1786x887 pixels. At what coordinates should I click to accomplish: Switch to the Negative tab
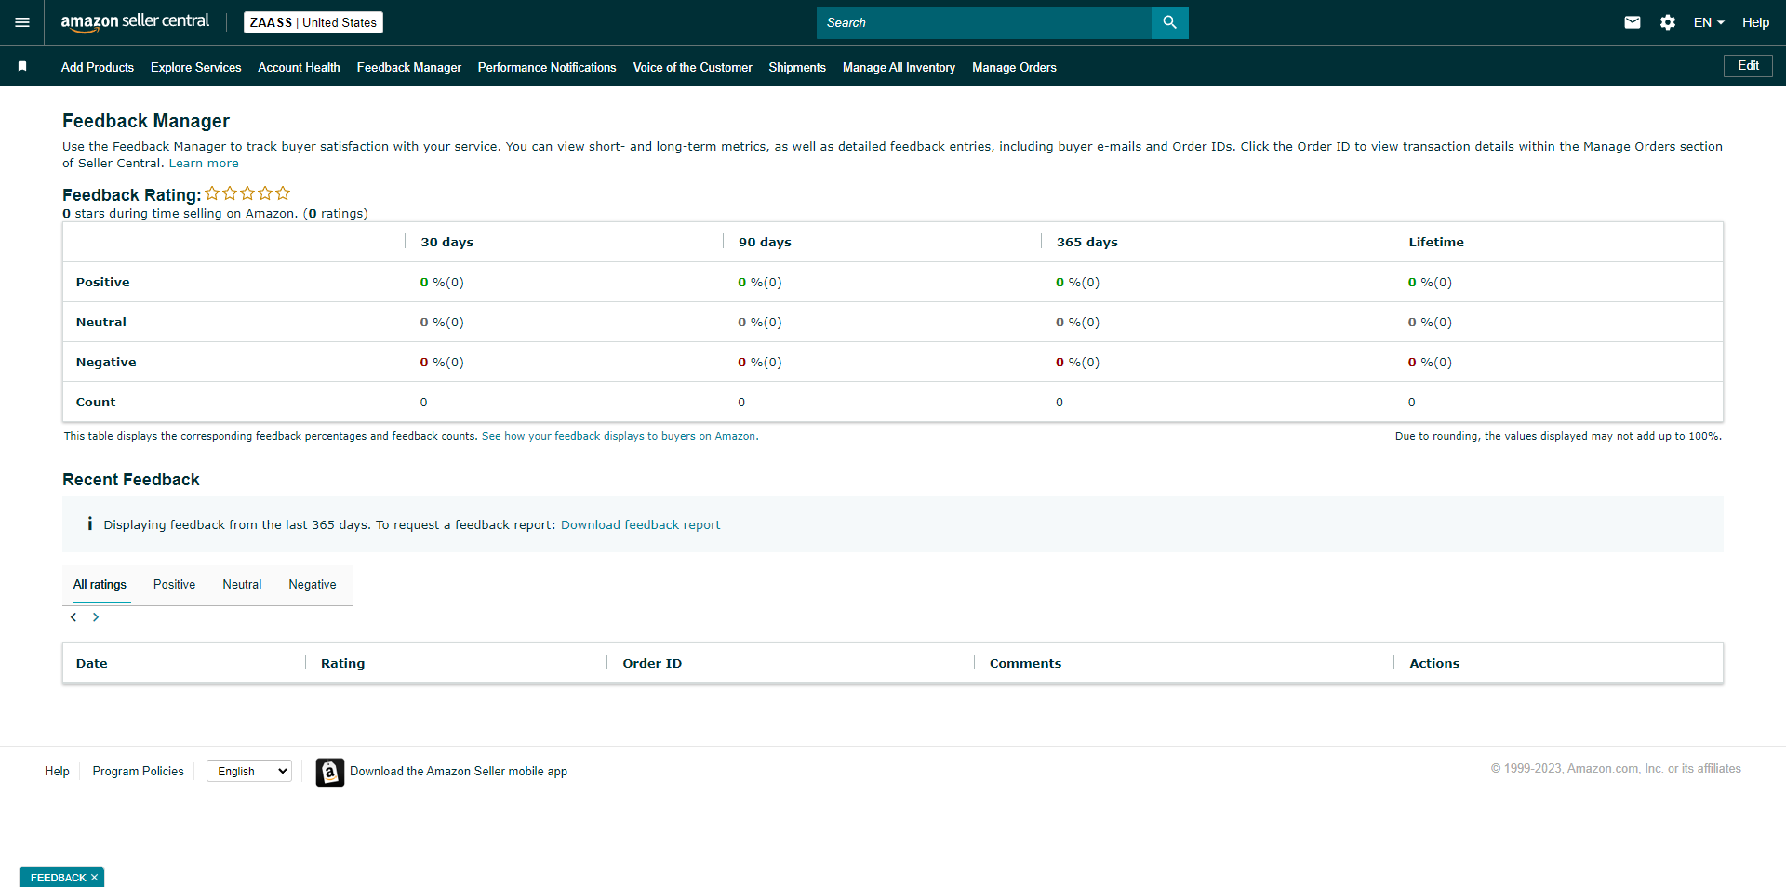[x=313, y=584]
